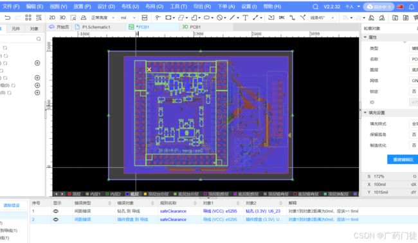The image size is (418, 243).
Task: Switch to 3D view in toolbar
Action: tap(62, 17)
